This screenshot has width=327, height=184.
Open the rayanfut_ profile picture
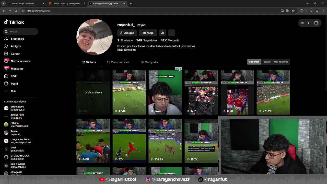click(95, 37)
